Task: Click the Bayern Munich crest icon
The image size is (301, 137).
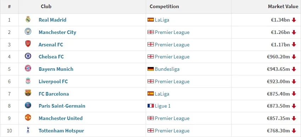Action: click(x=28, y=68)
